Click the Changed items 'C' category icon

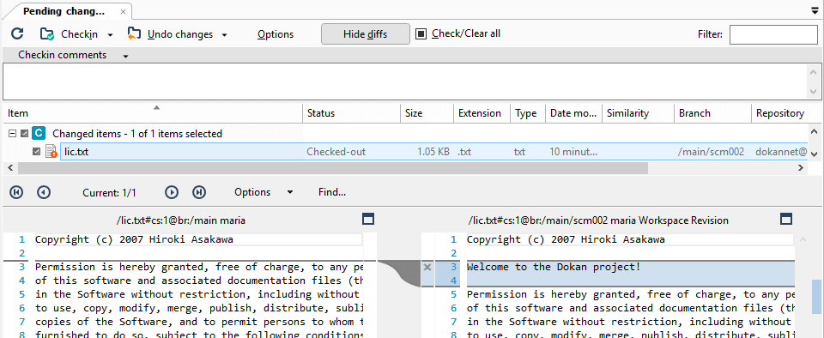coord(38,133)
